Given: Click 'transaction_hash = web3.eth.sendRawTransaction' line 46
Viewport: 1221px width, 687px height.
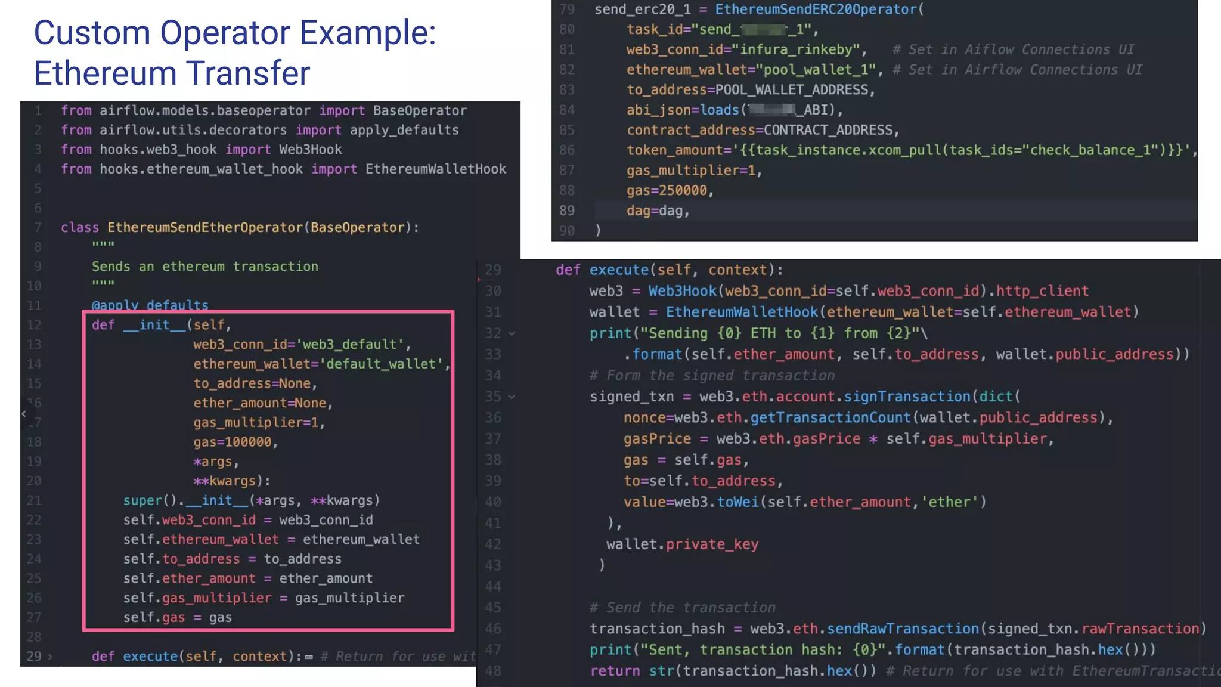Looking at the screenshot, I should [x=898, y=629].
